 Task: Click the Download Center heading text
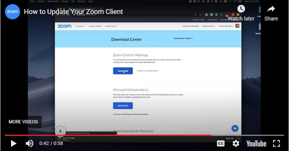126,39
